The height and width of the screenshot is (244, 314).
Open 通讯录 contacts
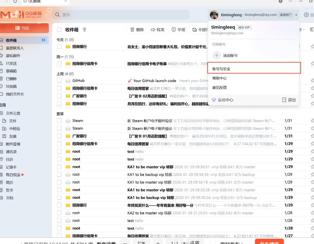(x=11, y=152)
